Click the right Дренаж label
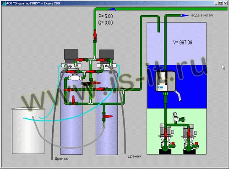Image resolution: width=229 pixels, height=169 pixels. 135,156
